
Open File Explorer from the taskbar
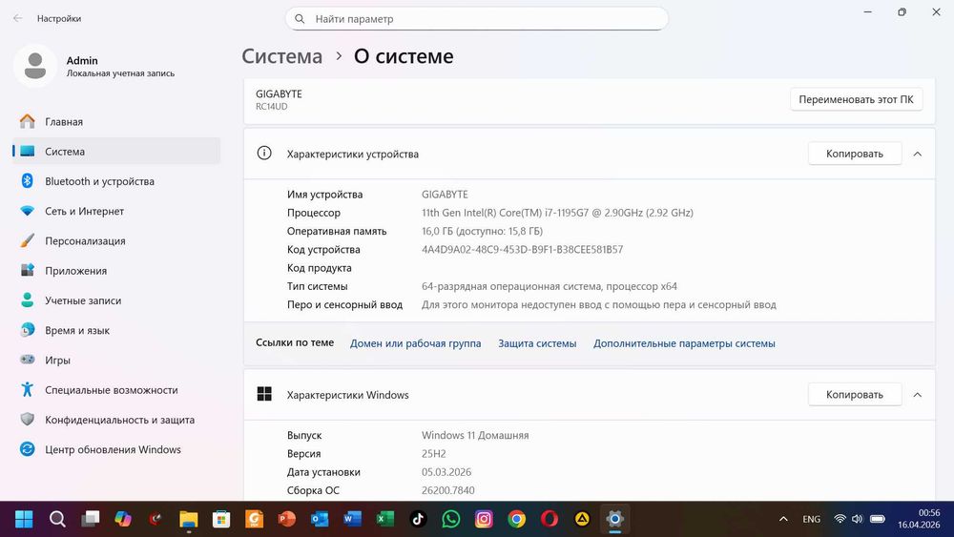pyautogui.click(x=189, y=519)
